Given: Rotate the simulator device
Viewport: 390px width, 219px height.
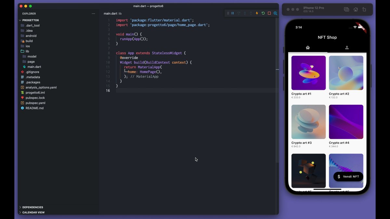Looking at the screenshot, I should click(x=364, y=10).
